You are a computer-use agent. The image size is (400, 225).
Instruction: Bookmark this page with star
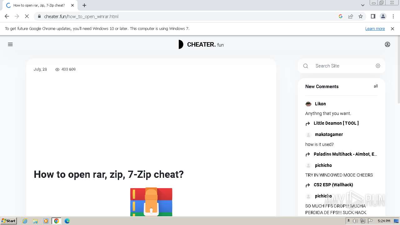(x=361, y=16)
